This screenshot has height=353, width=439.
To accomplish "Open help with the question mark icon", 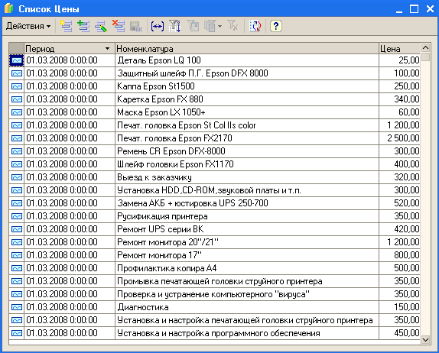I will tap(276, 26).
